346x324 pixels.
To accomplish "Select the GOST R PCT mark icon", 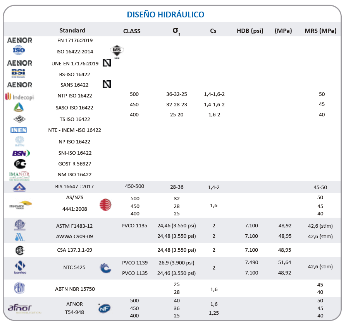I will [20, 164].
